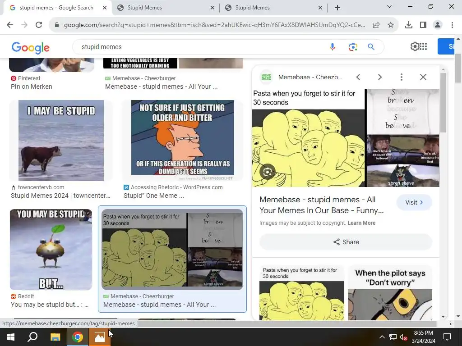Open Google apps grid
Image resolution: width=462 pixels, height=346 pixels.
tap(423, 46)
